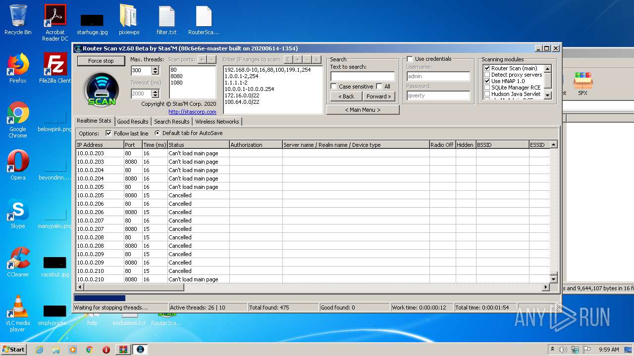
Task: Launch Firefox from the desktop
Action: (x=18, y=68)
